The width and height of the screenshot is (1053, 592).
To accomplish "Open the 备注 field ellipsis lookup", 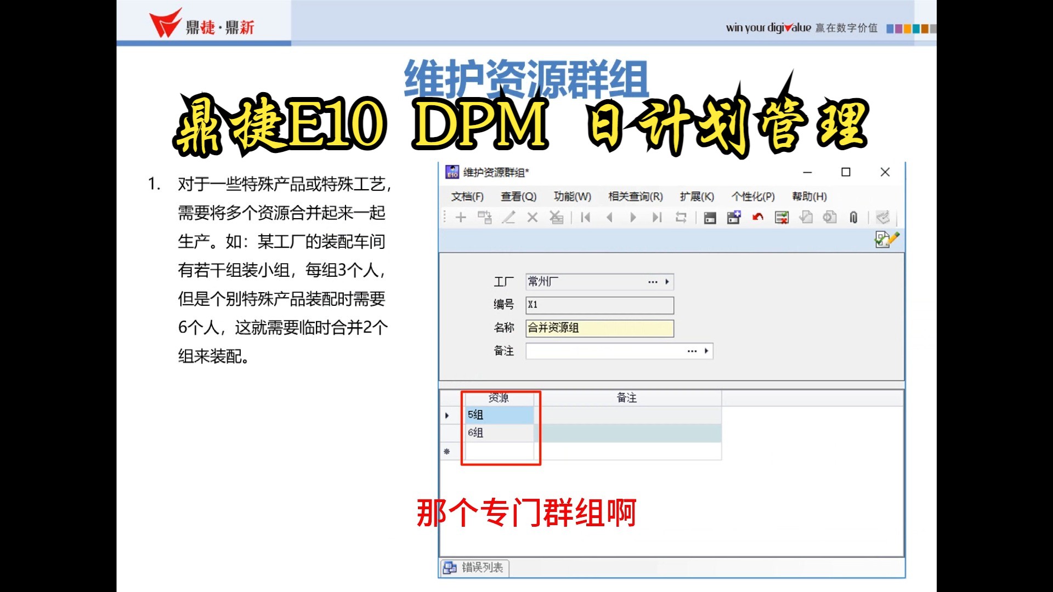I will [x=692, y=351].
